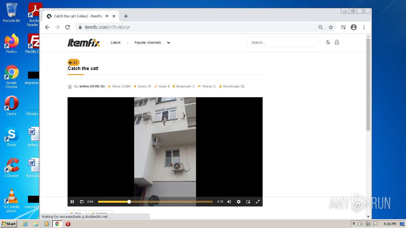Open a new Chrome tab

click(x=126, y=16)
